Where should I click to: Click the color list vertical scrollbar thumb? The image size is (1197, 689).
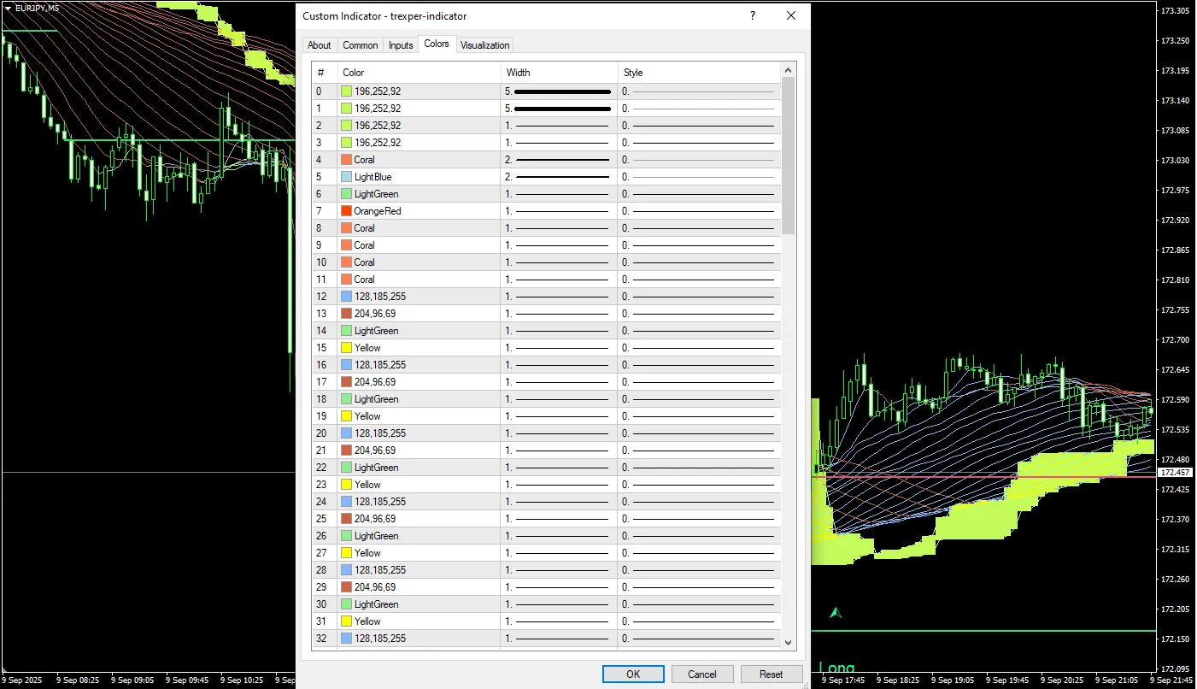pos(789,154)
